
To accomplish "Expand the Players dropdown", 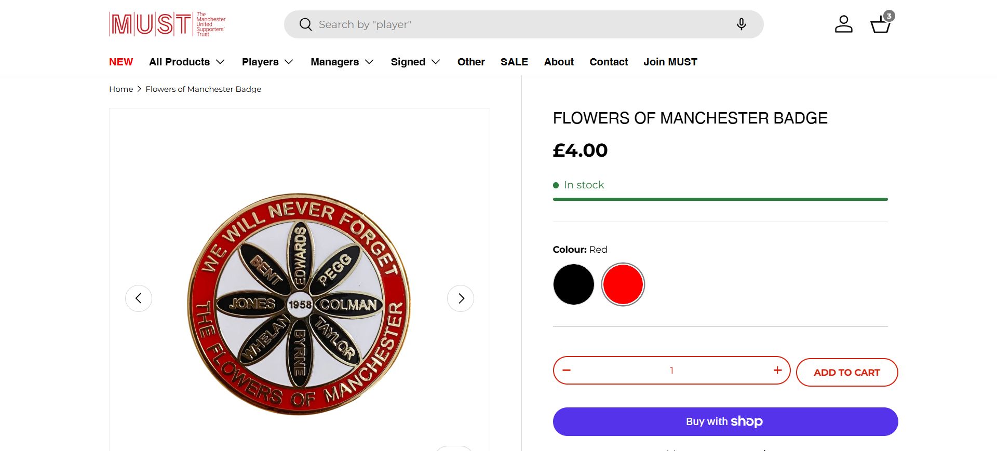I will 267,62.
